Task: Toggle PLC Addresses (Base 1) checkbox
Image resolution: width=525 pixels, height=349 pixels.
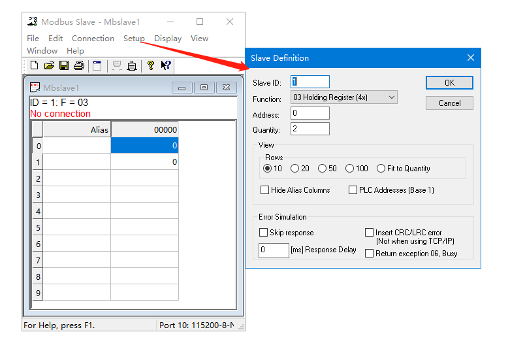Action: [353, 190]
